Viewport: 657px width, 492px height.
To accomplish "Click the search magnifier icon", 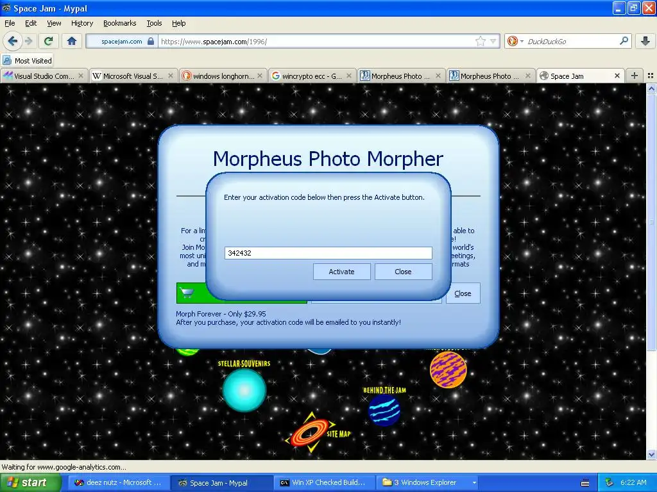I will pos(624,41).
